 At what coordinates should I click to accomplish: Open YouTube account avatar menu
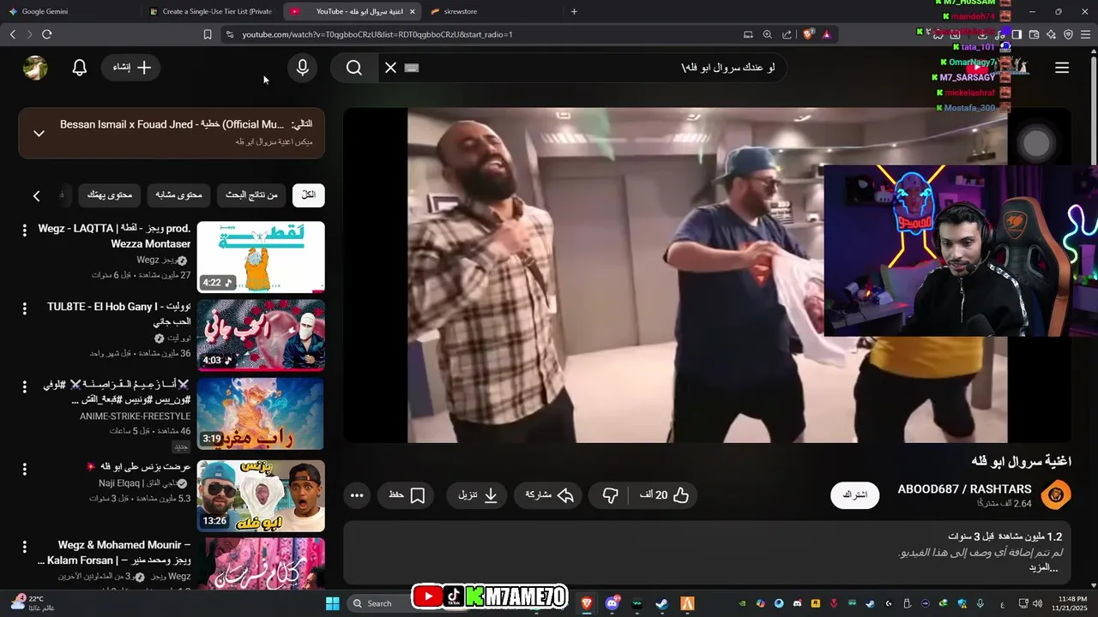pyautogui.click(x=35, y=68)
